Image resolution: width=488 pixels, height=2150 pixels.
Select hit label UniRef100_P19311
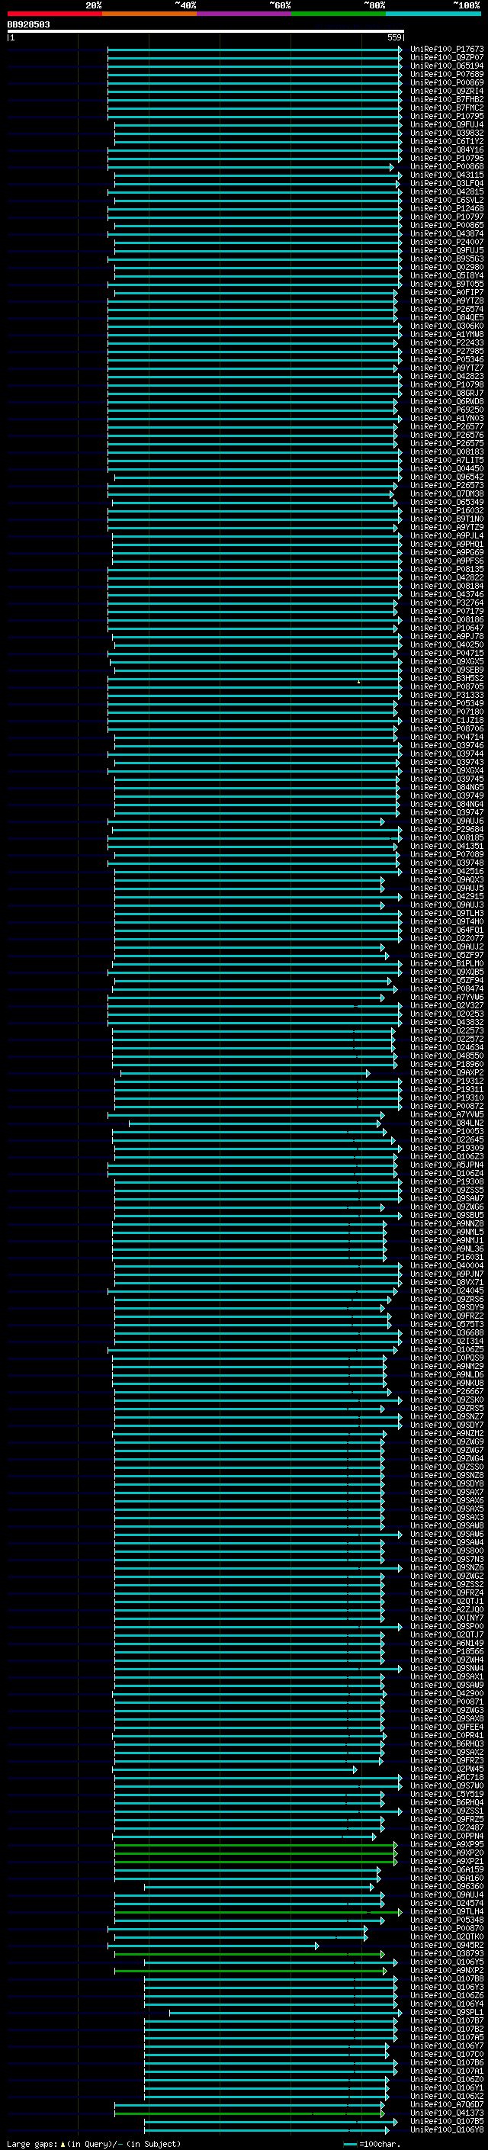(447, 1089)
